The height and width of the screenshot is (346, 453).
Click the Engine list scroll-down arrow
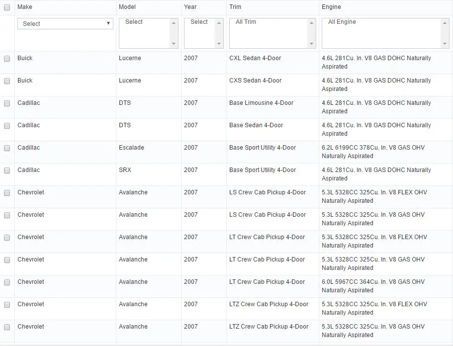[x=445, y=44]
